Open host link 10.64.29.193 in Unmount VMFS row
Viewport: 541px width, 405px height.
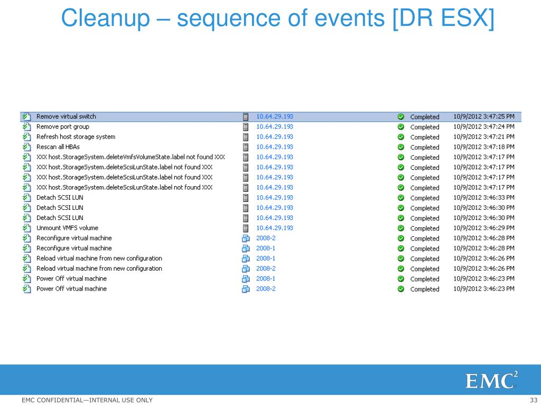tap(275, 228)
